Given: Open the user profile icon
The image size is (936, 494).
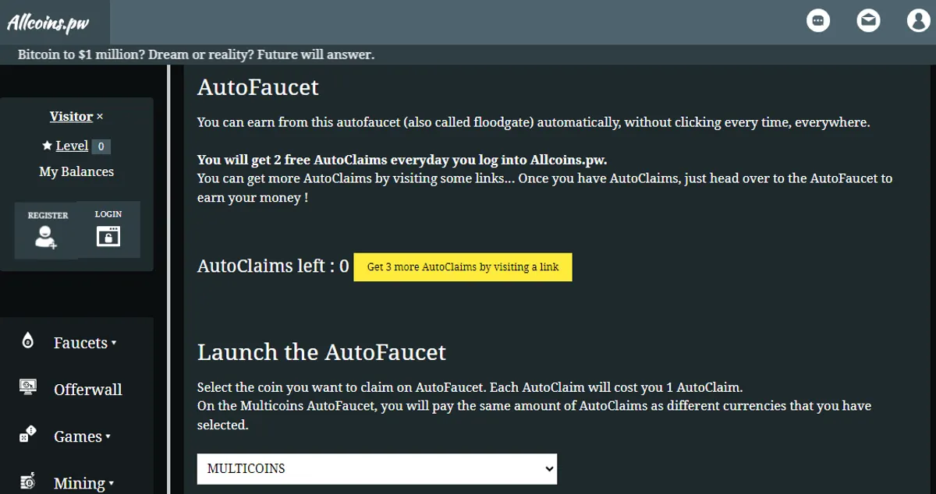Looking at the screenshot, I should coord(919,21).
